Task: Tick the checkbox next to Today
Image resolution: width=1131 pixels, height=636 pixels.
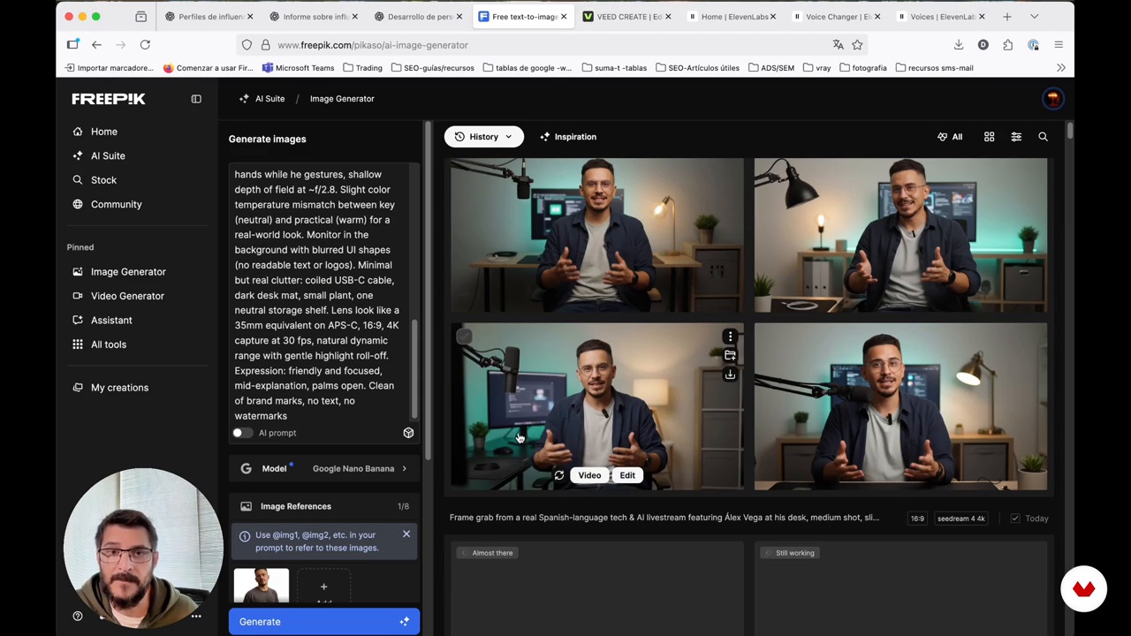Action: [1014, 519]
